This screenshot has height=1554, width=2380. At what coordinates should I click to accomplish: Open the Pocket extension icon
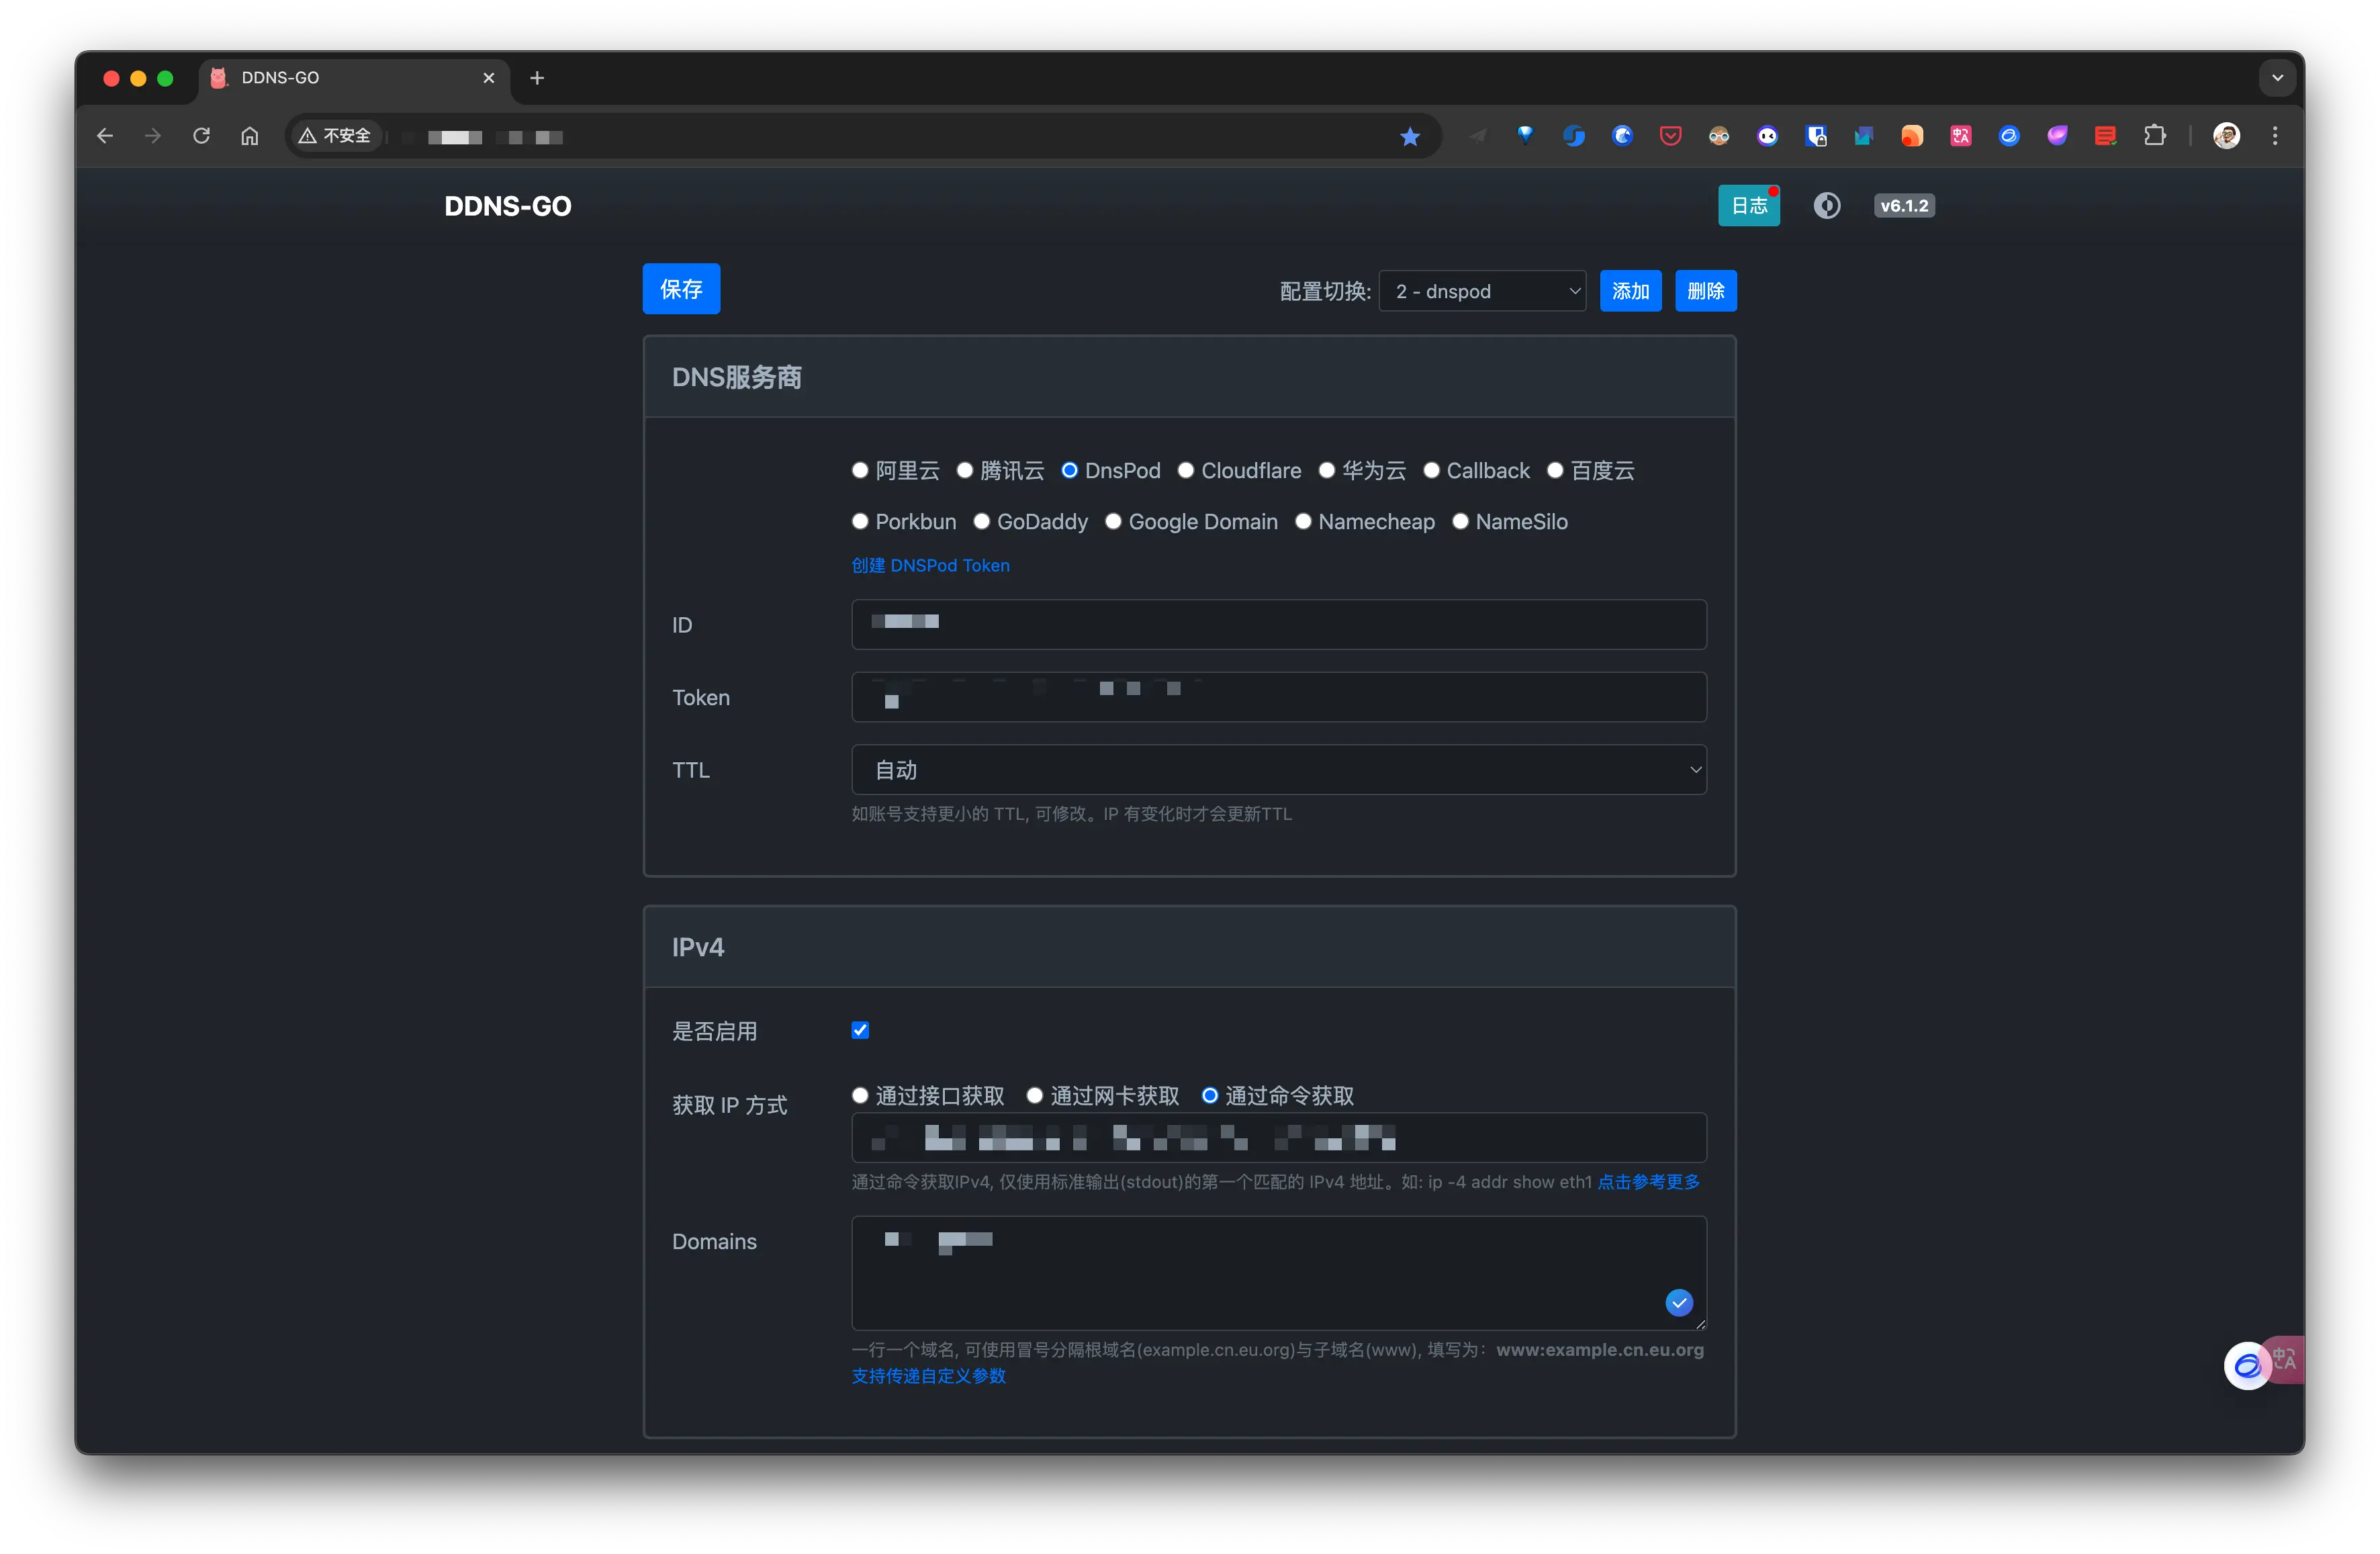pos(1670,136)
